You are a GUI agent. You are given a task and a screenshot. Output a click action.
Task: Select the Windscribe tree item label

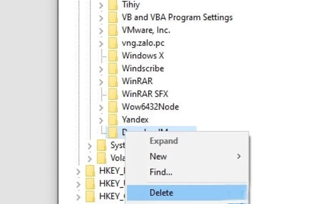click(143, 69)
